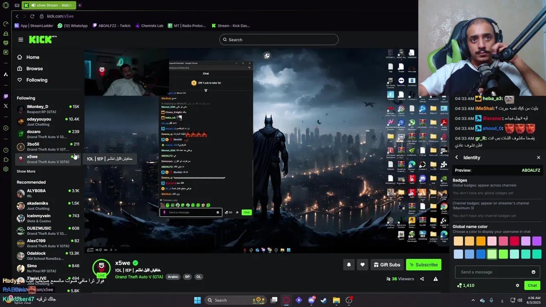Open Following in sidebar
The height and width of the screenshot is (307, 546).
coord(37,80)
